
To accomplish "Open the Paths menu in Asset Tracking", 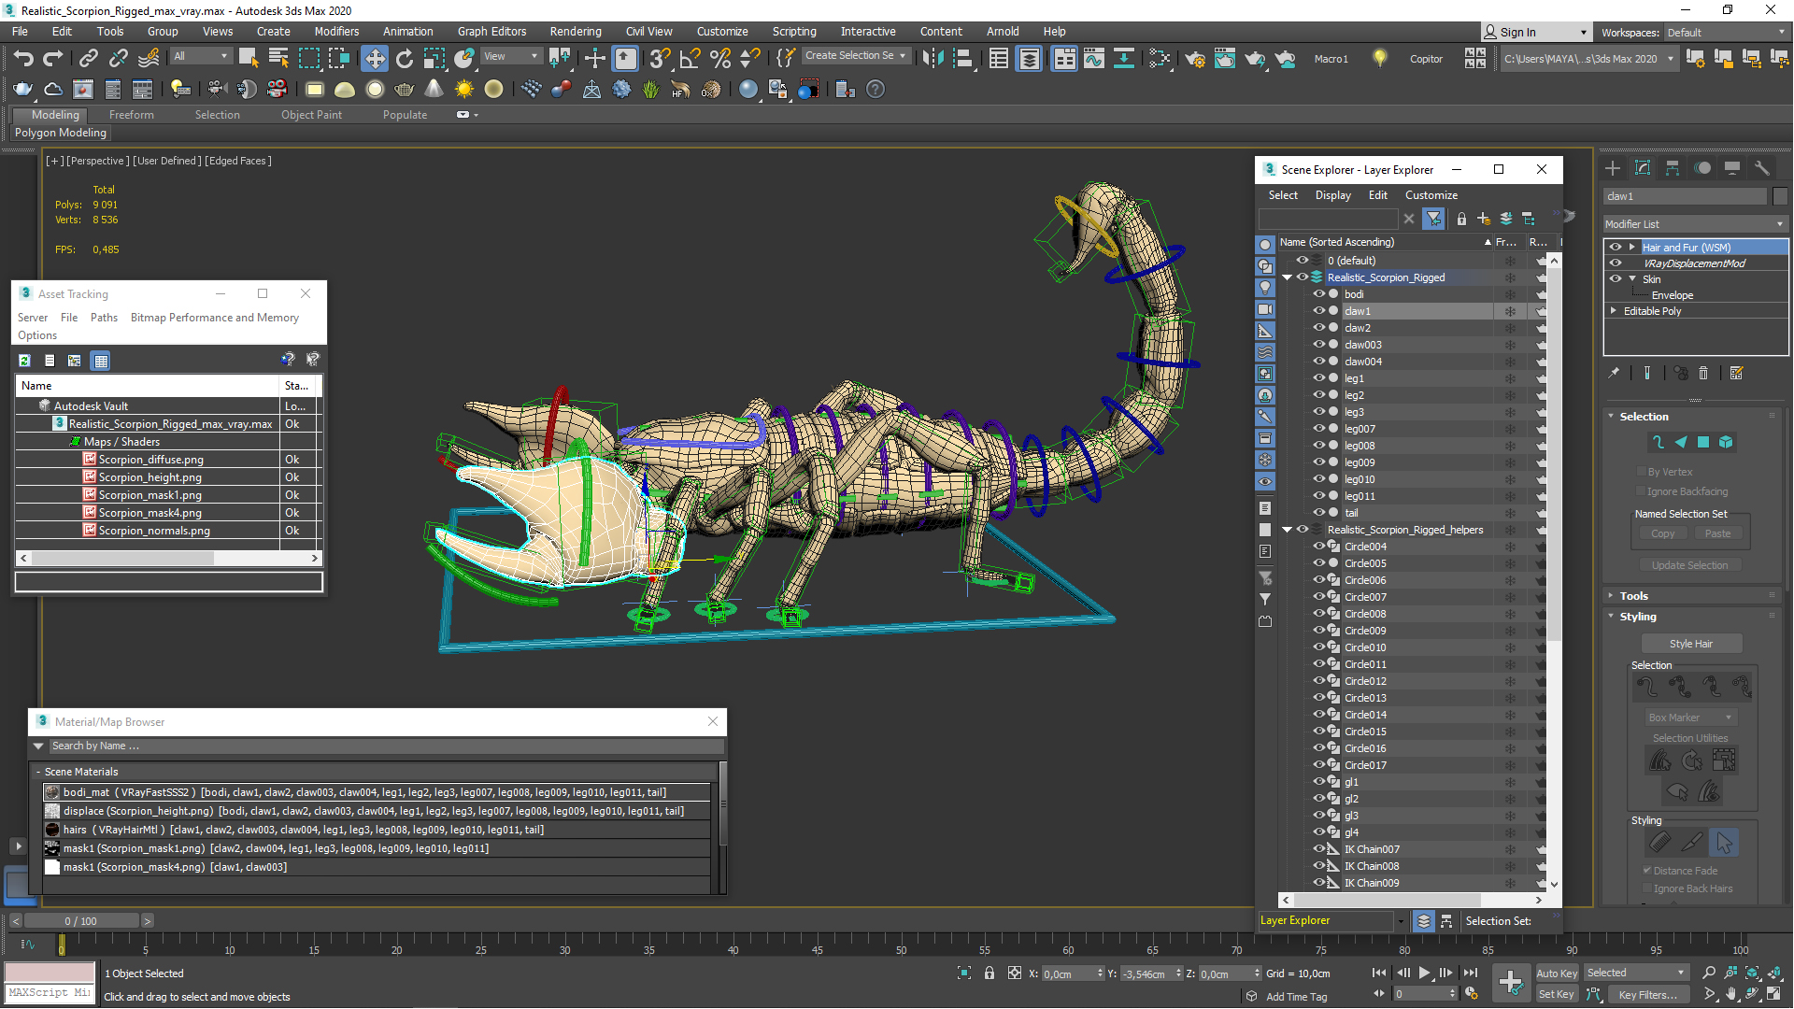I will 104,318.
